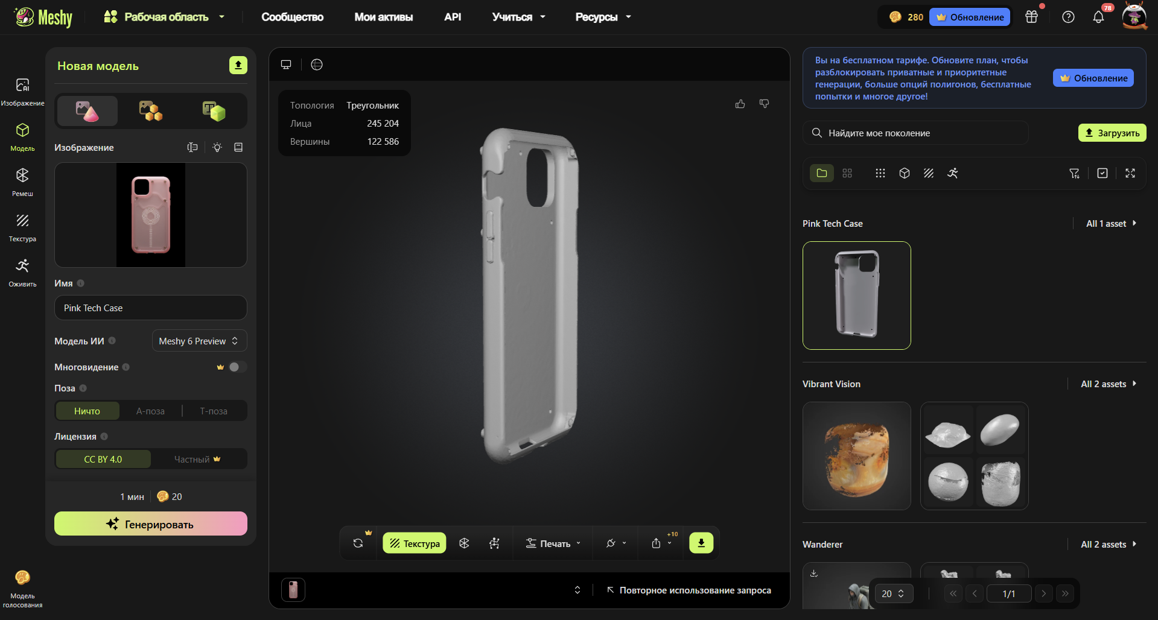Image resolution: width=1158 pixels, height=620 pixels.
Task: Click Повторное использование запроса
Action: click(689, 590)
